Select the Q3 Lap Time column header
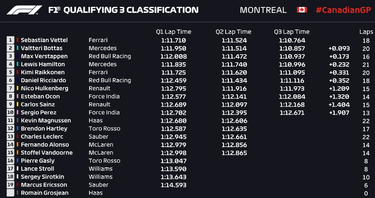The image size is (375, 198). coord(292,32)
